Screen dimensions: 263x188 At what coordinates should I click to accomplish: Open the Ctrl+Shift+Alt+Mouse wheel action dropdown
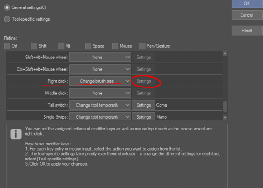pos(100,69)
